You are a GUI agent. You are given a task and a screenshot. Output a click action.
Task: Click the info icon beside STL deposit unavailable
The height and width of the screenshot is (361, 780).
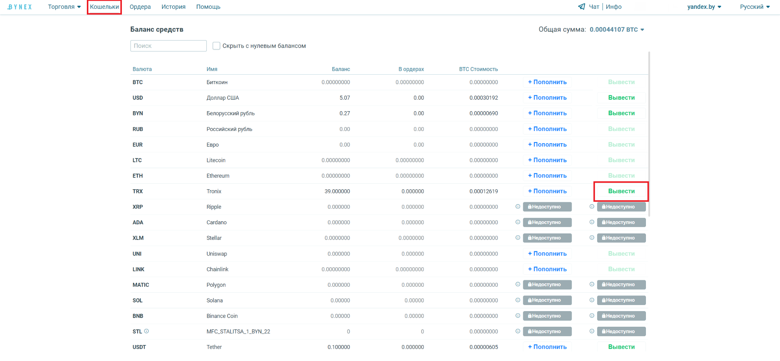[518, 331]
